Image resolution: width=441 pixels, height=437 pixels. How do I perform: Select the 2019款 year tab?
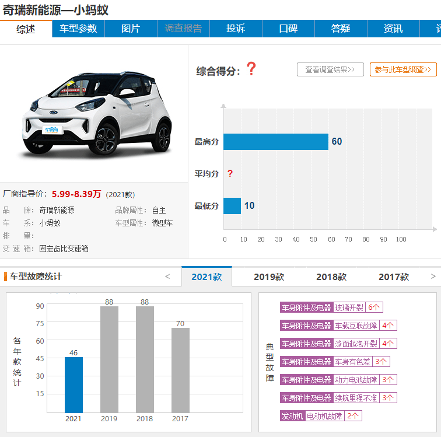click(269, 277)
